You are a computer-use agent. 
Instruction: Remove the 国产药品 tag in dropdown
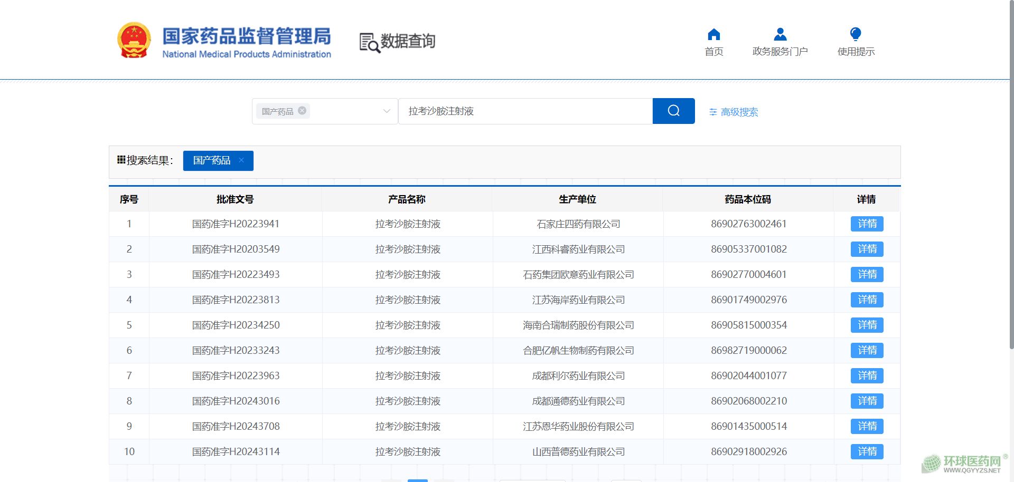click(x=302, y=111)
